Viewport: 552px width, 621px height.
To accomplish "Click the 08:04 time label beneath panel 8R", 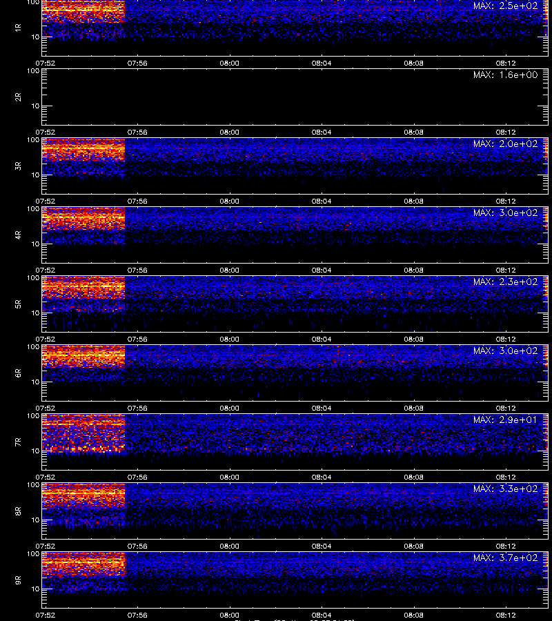I will click(321, 546).
